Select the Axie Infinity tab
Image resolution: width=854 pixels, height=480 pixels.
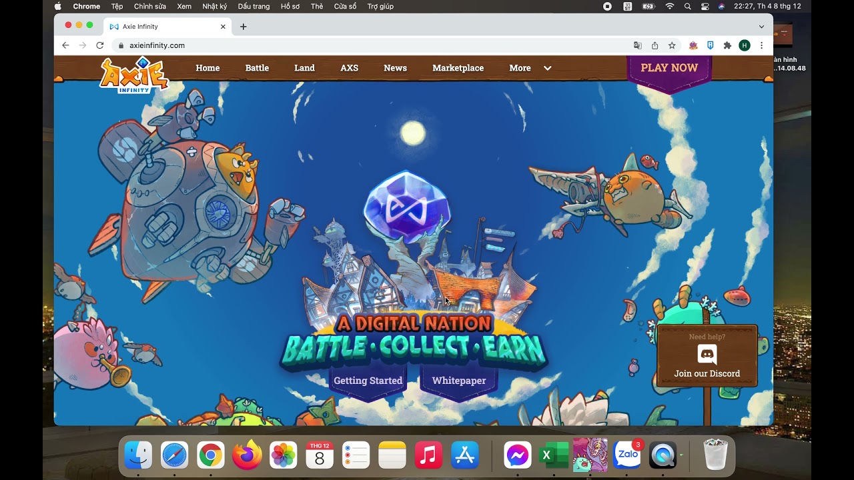[x=167, y=27]
